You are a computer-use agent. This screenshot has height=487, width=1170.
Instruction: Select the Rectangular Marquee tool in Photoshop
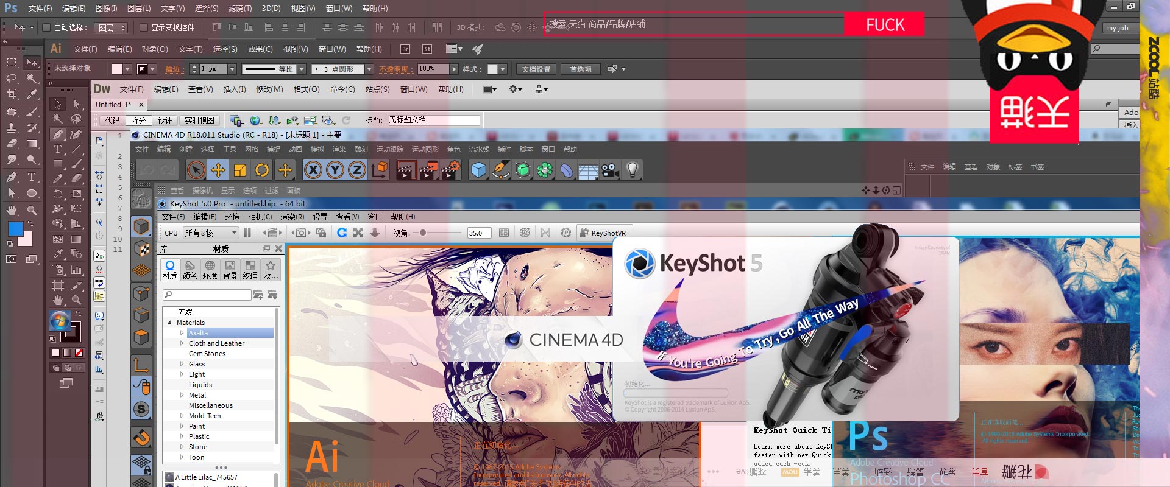coord(12,62)
